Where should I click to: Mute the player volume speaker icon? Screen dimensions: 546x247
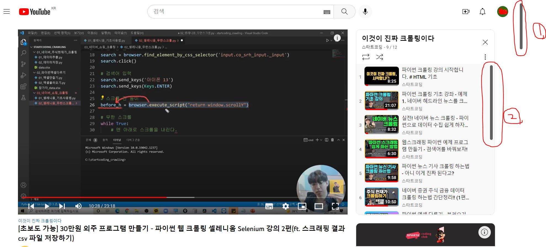78,206
